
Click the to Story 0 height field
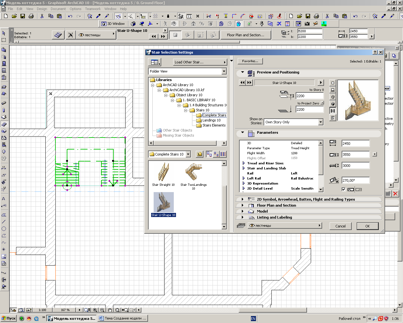pyautogui.click(x=310, y=96)
